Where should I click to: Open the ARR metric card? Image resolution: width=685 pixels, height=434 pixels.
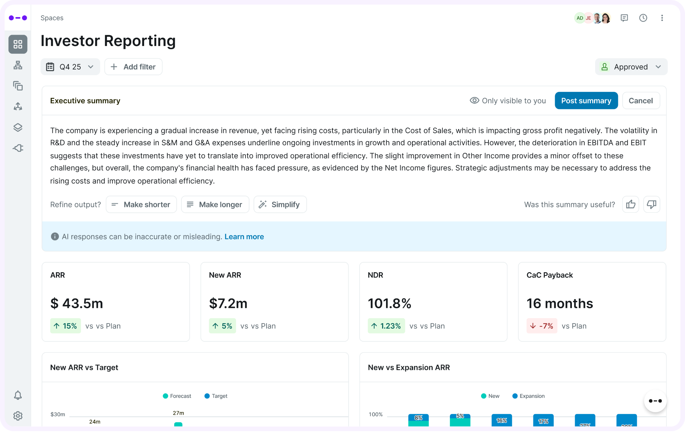(116, 302)
